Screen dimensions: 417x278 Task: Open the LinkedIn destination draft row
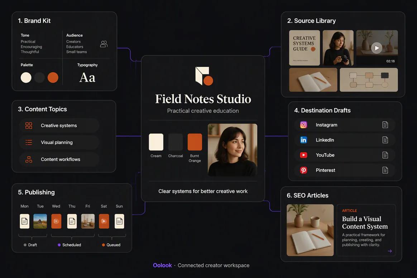[x=344, y=140]
